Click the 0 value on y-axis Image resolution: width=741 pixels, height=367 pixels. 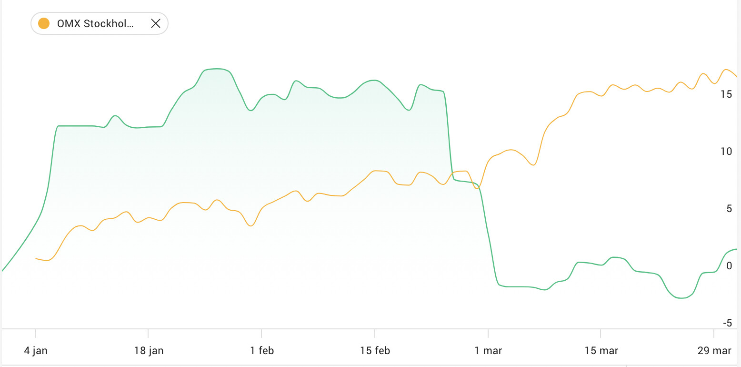[729, 266]
